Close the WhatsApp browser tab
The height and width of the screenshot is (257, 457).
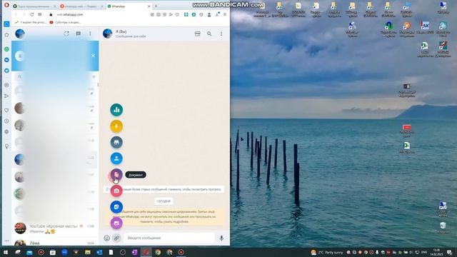click(x=149, y=6)
